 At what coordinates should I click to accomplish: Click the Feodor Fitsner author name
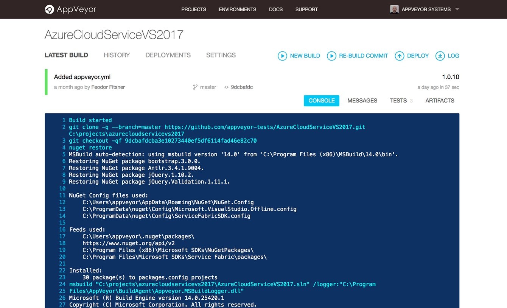pyautogui.click(x=108, y=87)
